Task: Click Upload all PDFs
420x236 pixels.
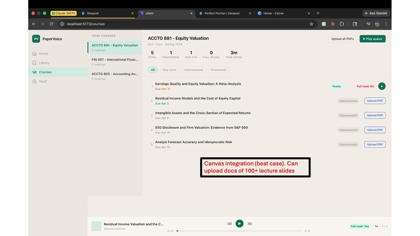Action: pyautogui.click(x=342, y=39)
